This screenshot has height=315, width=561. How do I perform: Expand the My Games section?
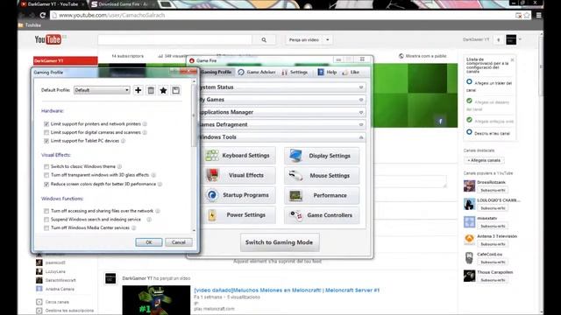[x=361, y=100]
